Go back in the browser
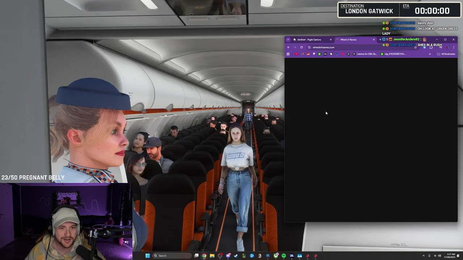463x260 pixels. [x=288, y=47]
